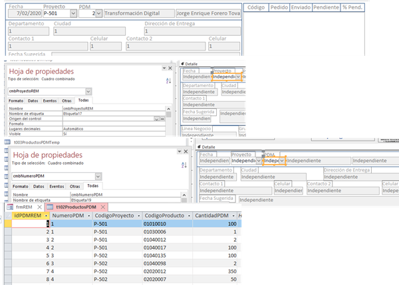Click the select-all corner box of the datasheet
The width and height of the screenshot is (399, 285).
pos(8,216)
